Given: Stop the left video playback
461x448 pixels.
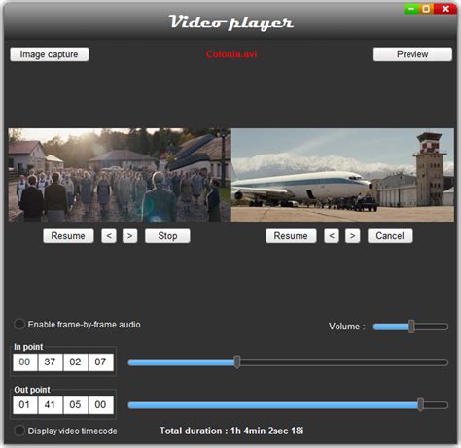Looking at the screenshot, I should click(167, 236).
